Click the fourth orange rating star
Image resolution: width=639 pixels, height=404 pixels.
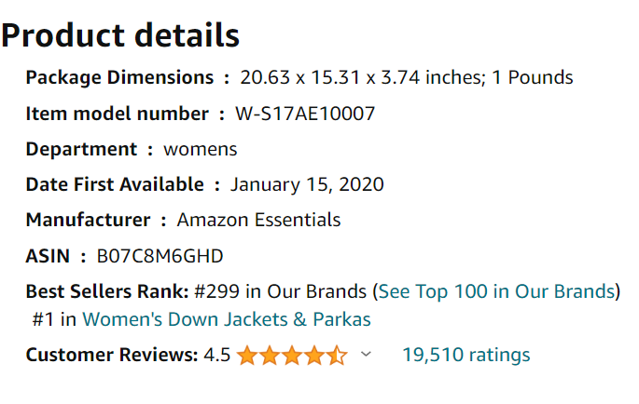[314, 356]
